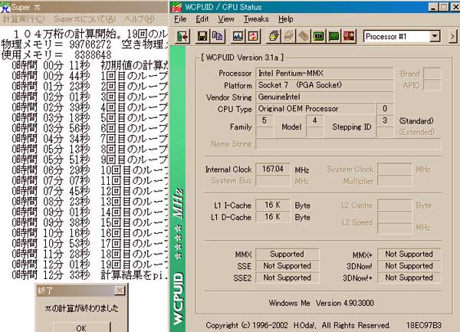This screenshot has height=332, width=460.
Task: Click the 'πの計算が終わりました' dialog message
Action: click(x=81, y=308)
